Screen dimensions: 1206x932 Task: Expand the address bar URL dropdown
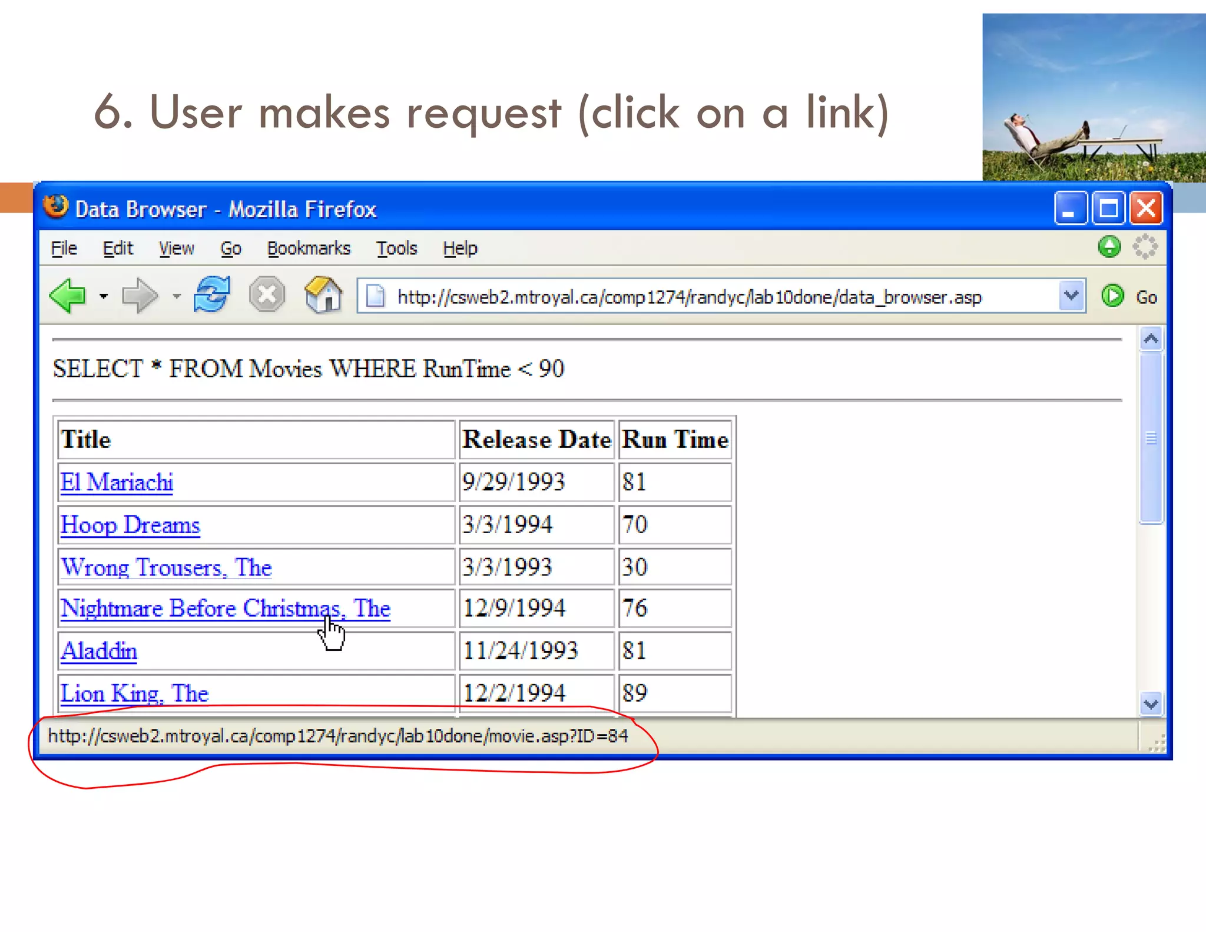point(1071,295)
